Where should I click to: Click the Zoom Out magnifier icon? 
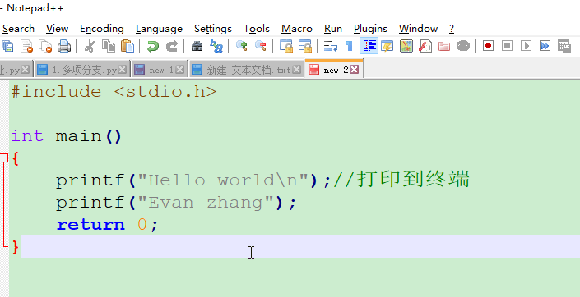(261, 46)
